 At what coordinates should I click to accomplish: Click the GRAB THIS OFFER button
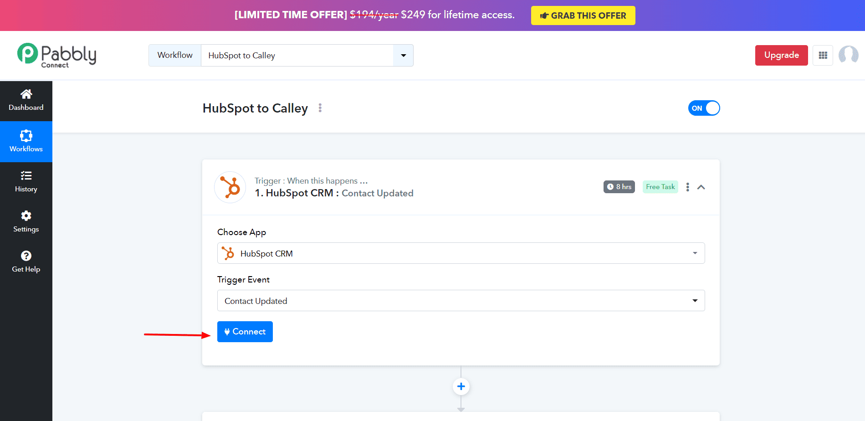pos(583,15)
